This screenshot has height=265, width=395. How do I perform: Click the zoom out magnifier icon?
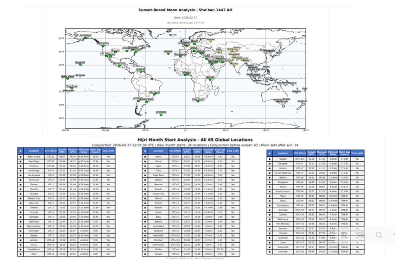pos(361,235)
